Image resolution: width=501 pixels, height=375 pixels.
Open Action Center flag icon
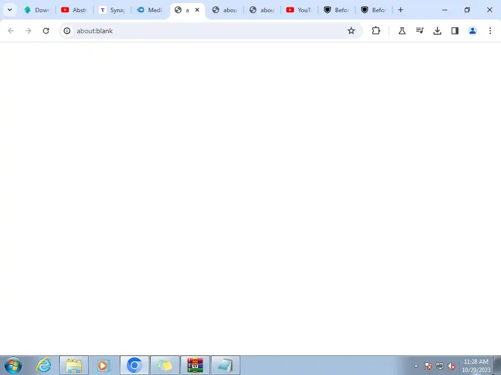click(428, 366)
